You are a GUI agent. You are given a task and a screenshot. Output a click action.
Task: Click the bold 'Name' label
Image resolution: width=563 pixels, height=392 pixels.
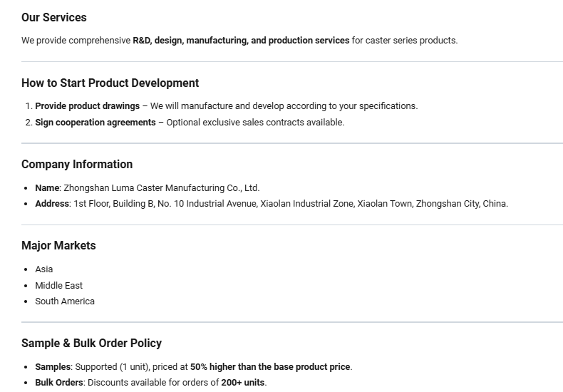[x=47, y=187]
